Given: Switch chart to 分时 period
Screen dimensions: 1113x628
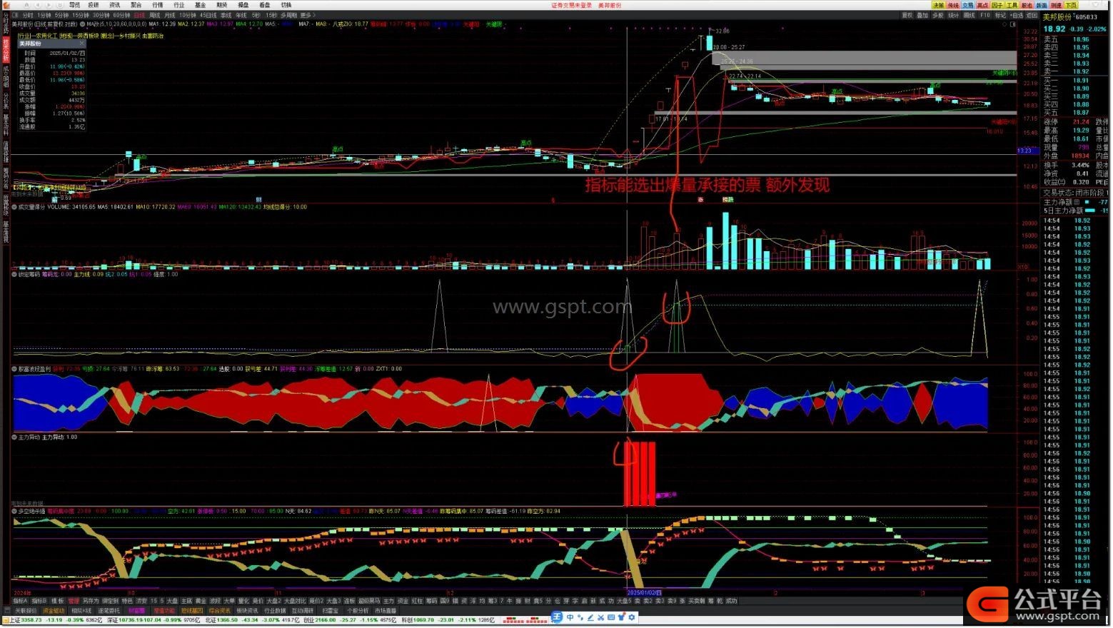Looking at the screenshot, I should (x=28, y=15).
